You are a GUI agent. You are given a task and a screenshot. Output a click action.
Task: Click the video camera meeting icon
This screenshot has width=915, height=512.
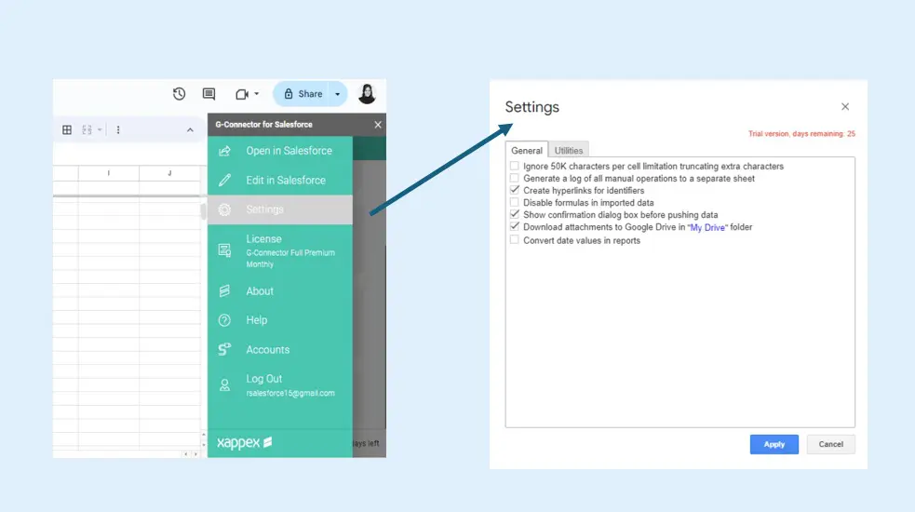(242, 94)
